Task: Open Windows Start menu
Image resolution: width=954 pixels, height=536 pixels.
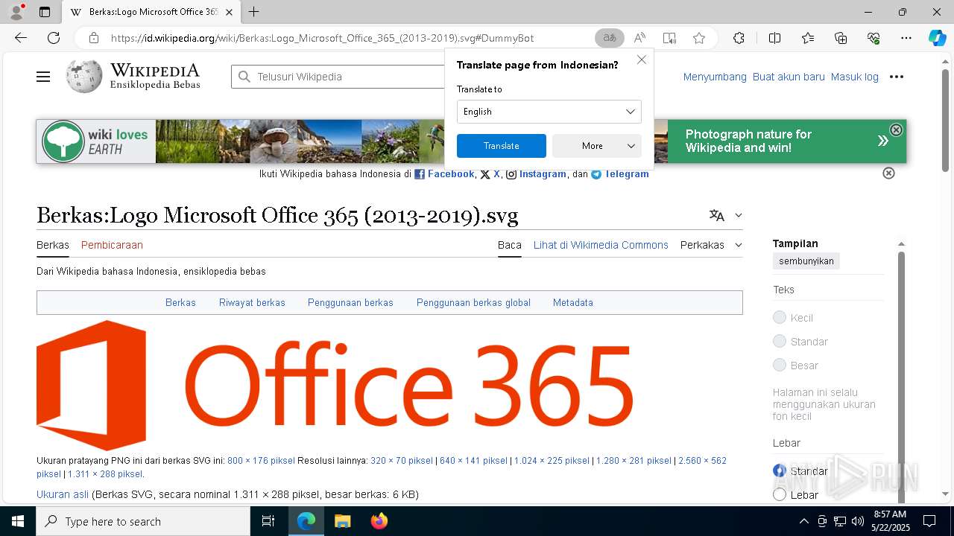Action: pos(18,521)
